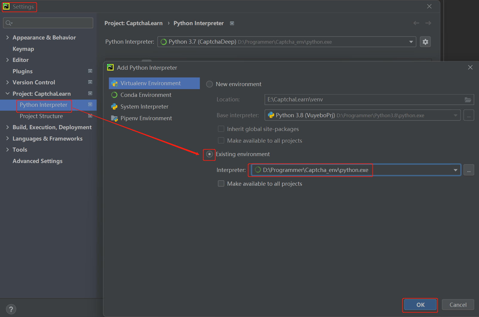
Task: Expand the Tools settings section
Action: 7,150
